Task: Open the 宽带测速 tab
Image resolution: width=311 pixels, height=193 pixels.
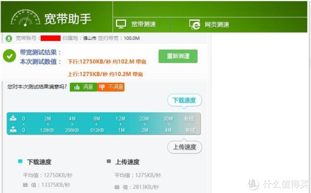Action: pyautogui.click(x=136, y=24)
